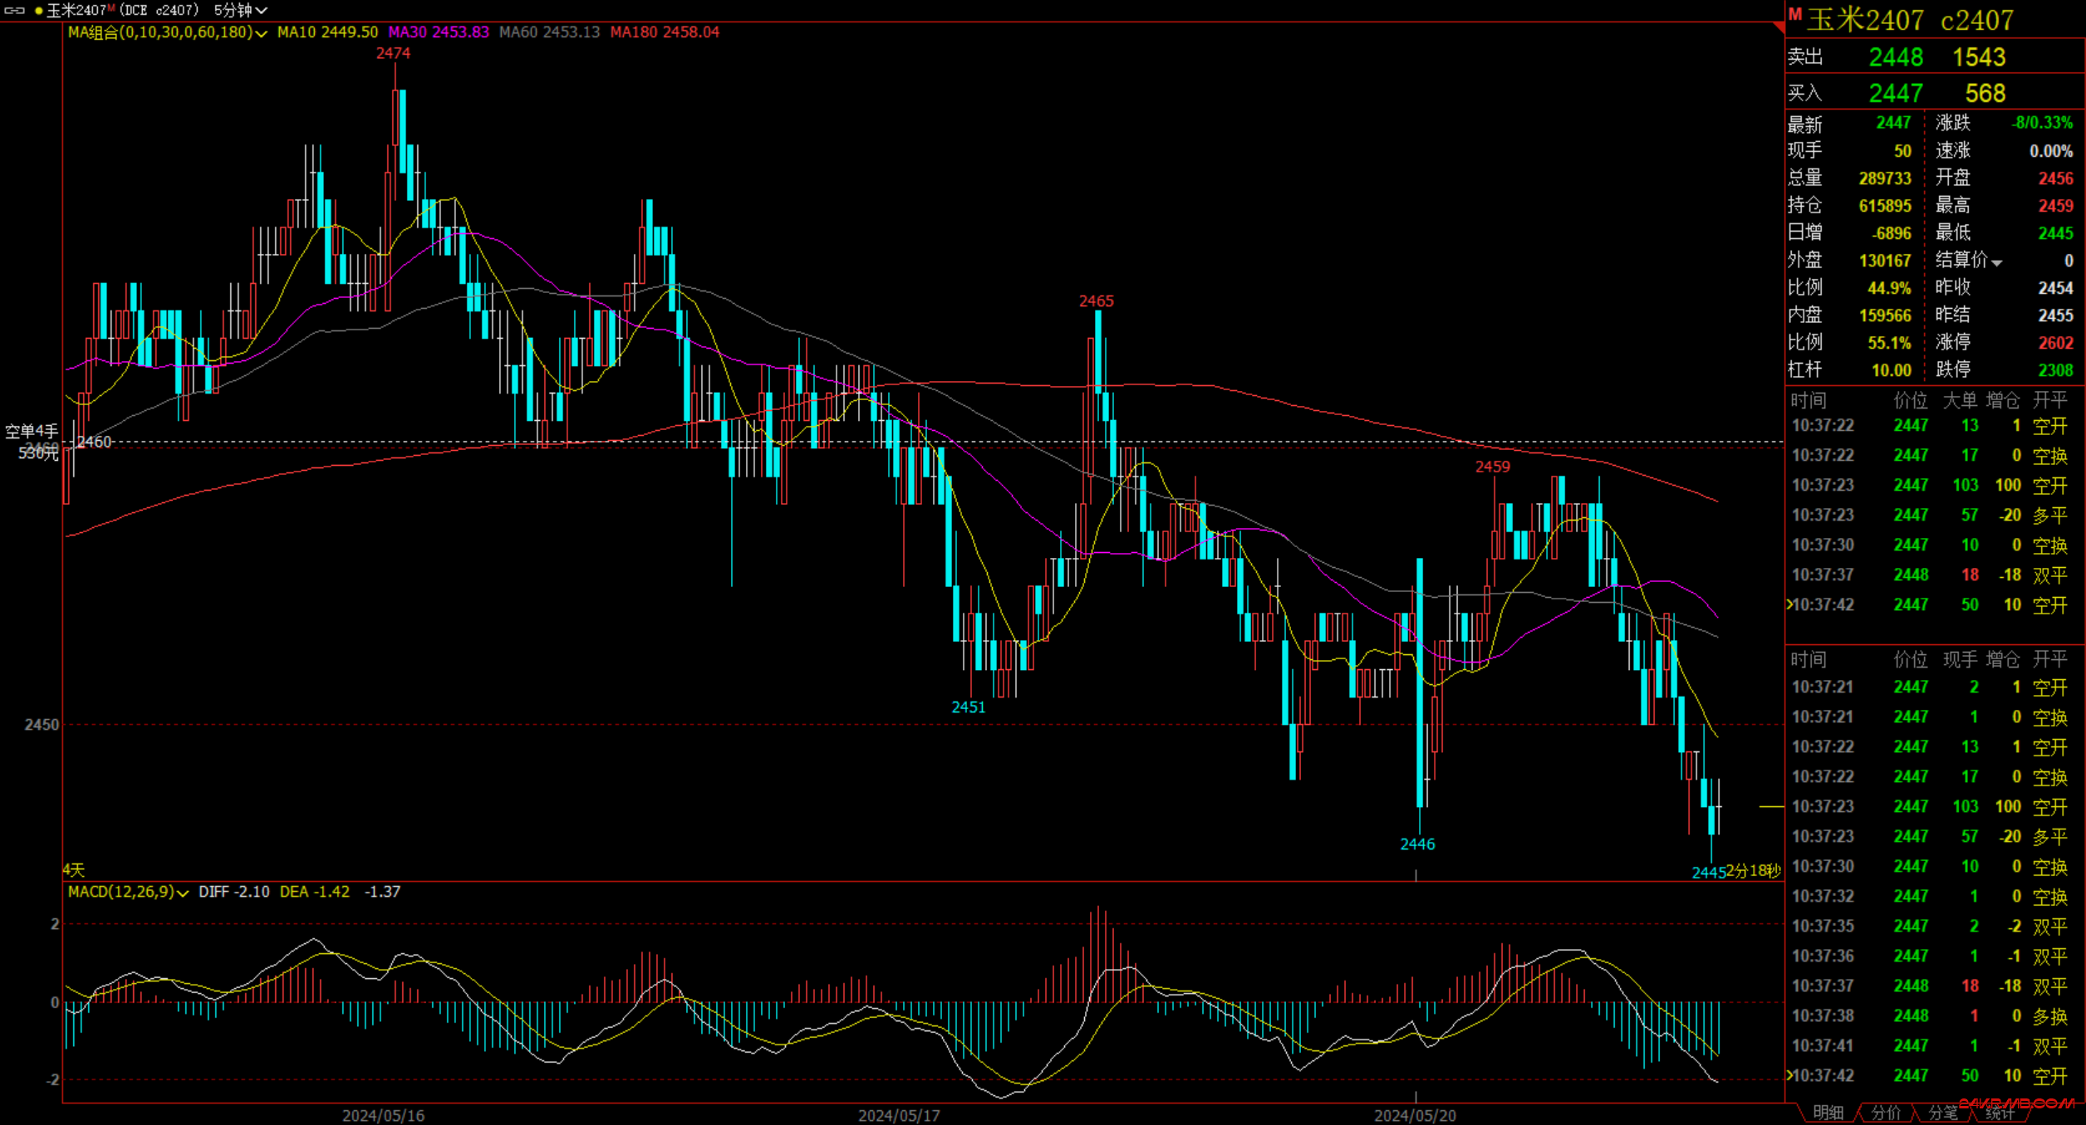Select the 10:37:38 多换 tick row

tap(1928, 1015)
